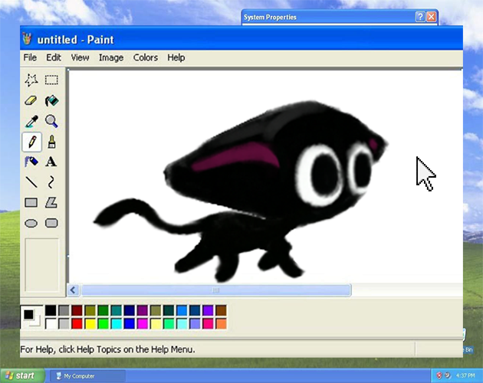Screen dimensions: 483x383
Task: Click the Start button on taskbar
Action: click(22, 375)
